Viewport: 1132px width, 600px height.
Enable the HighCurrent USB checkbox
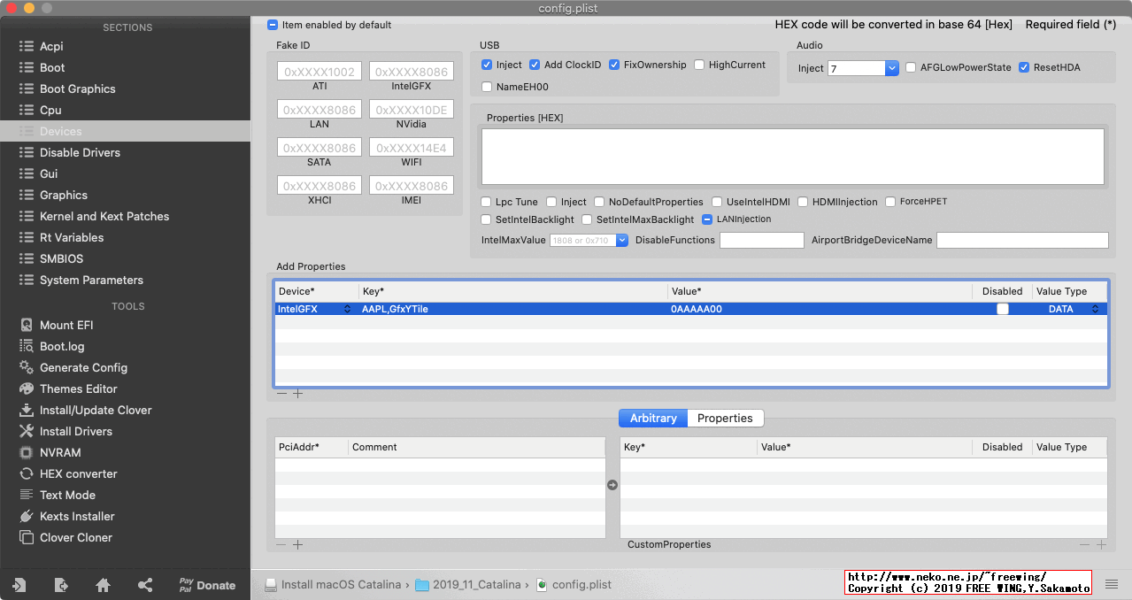pos(700,65)
